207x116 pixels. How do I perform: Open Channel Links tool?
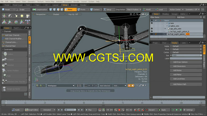click(x=14, y=42)
